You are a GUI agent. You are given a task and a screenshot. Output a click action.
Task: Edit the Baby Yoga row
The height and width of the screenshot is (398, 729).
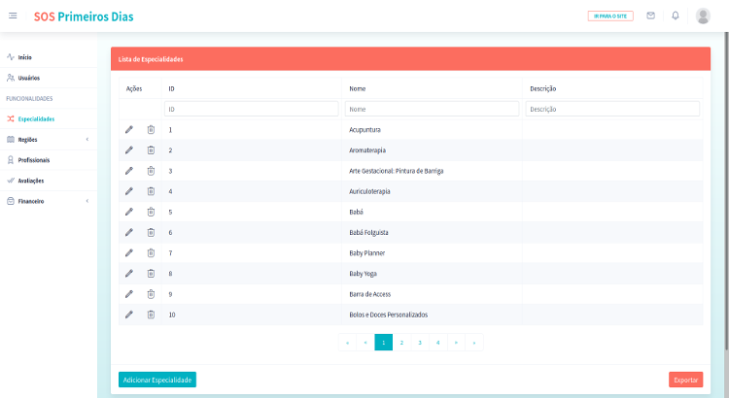[x=129, y=274]
